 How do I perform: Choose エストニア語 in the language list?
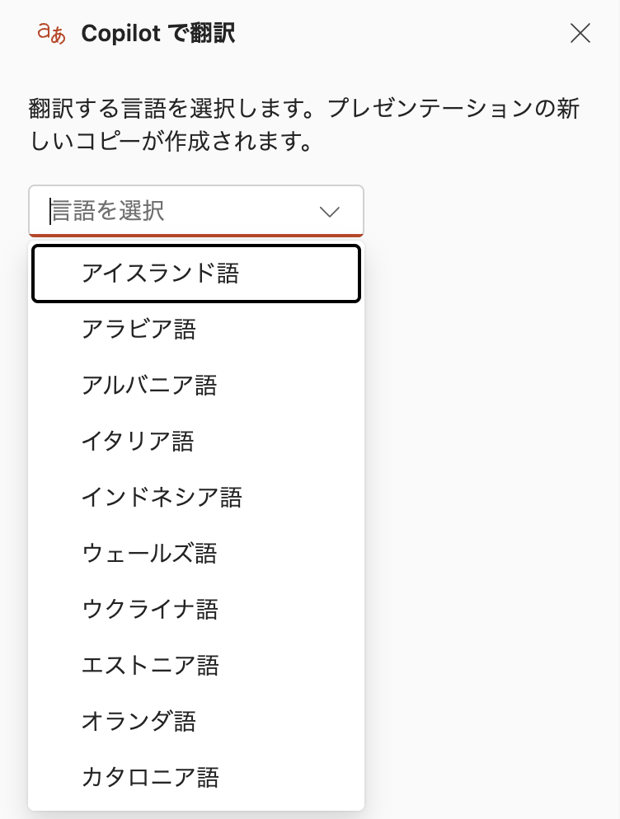(150, 665)
